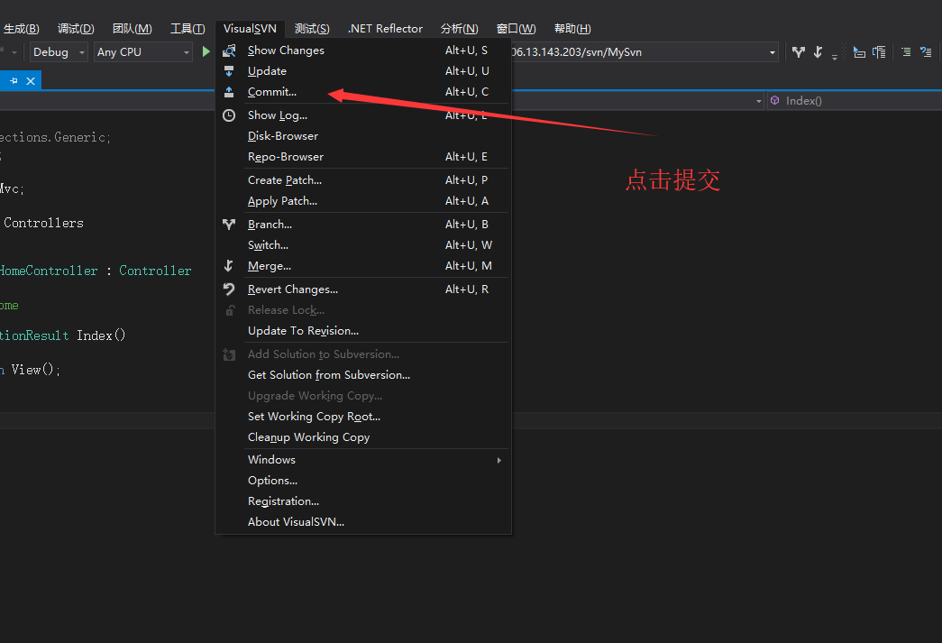Select Apply Patch... entry
This screenshot has height=643, width=942.
pos(363,201)
